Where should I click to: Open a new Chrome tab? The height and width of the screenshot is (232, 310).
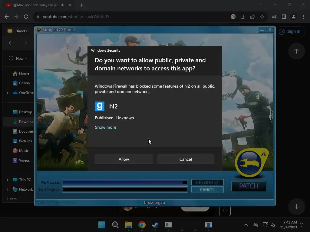coord(82,5)
